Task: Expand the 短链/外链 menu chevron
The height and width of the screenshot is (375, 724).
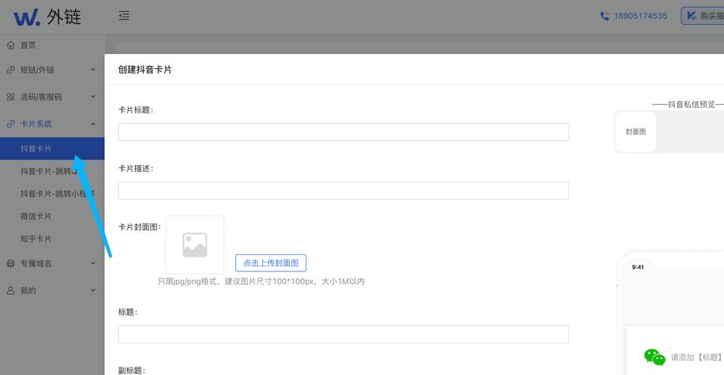Action: 93,70
